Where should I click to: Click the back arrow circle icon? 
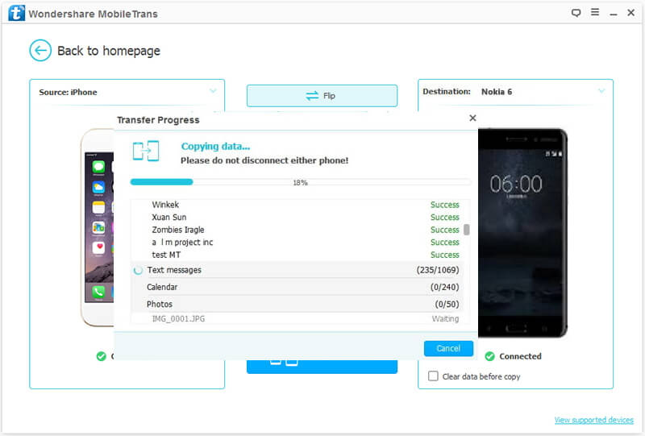coord(40,51)
